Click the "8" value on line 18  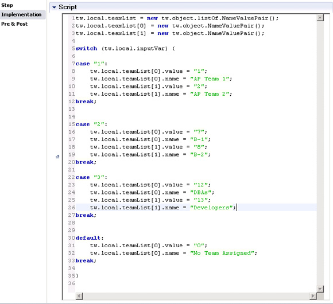(x=199, y=147)
